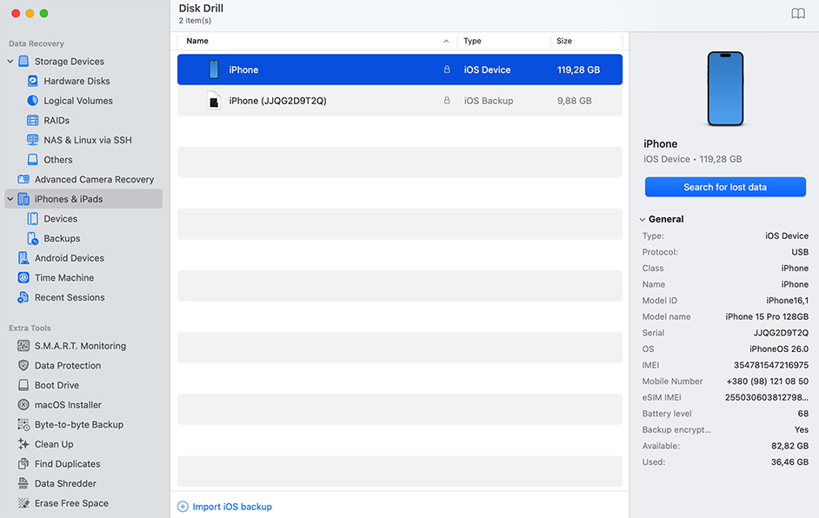Select the iPhone (JJQG2D9T2Q) backup row
Viewport: 819px width, 518px height.
[x=400, y=101]
